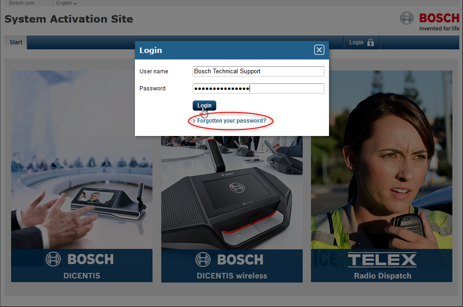
Task: Click the chevron before Forgotten your password
Action: coord(194,121)
